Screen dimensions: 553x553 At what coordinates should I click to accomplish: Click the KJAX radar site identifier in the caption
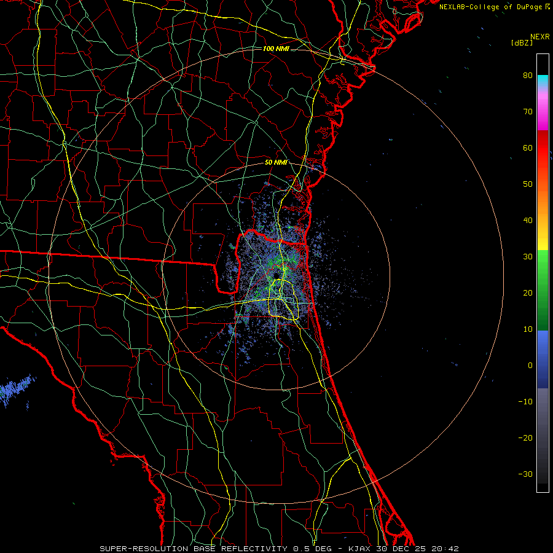pyautogui.click(x=358, y=549)
